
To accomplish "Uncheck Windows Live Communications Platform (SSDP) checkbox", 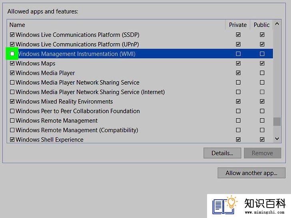I will pos(12,35).
